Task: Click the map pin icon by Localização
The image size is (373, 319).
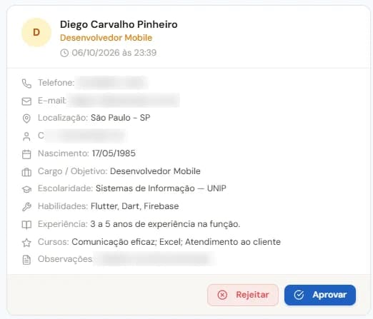Action: (x=26, y=118)
